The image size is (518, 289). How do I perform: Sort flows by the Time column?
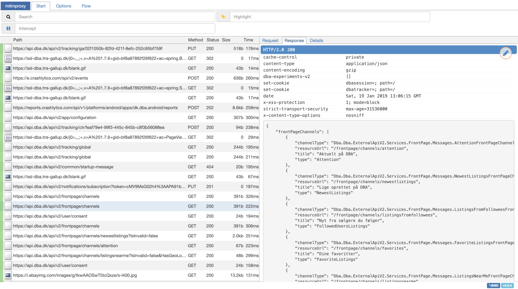click(x=248, y=40)
